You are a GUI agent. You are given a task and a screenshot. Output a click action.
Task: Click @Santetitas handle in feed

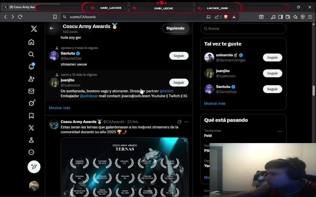(71, 59)
